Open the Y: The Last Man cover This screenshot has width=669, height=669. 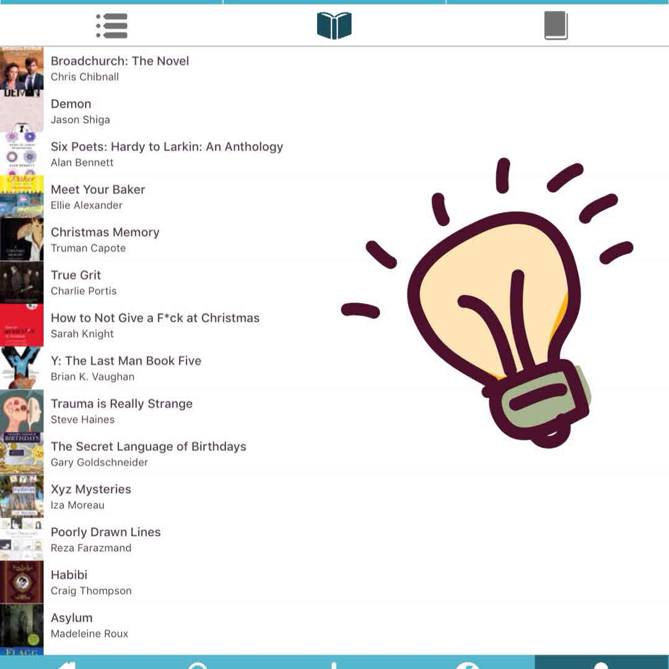(22, 368)
